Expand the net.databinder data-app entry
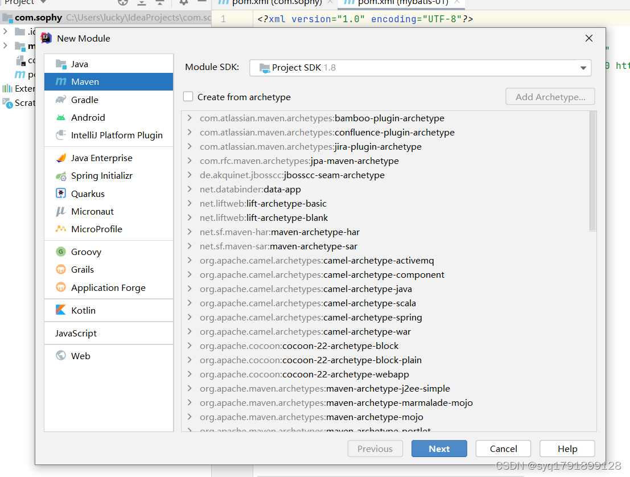630x477 pixels. tap(190, 190)
